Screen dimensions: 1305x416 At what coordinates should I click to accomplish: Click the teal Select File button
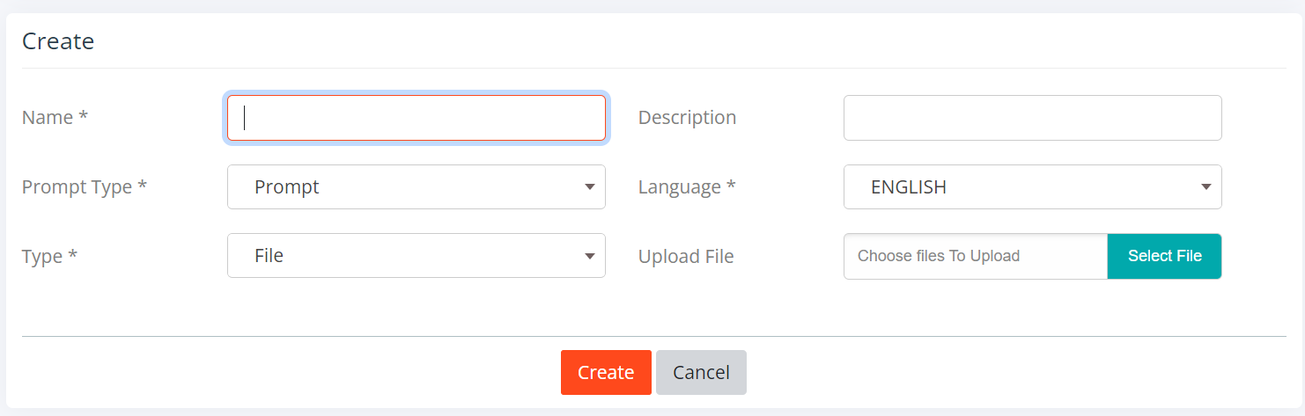click(1164, 256)
